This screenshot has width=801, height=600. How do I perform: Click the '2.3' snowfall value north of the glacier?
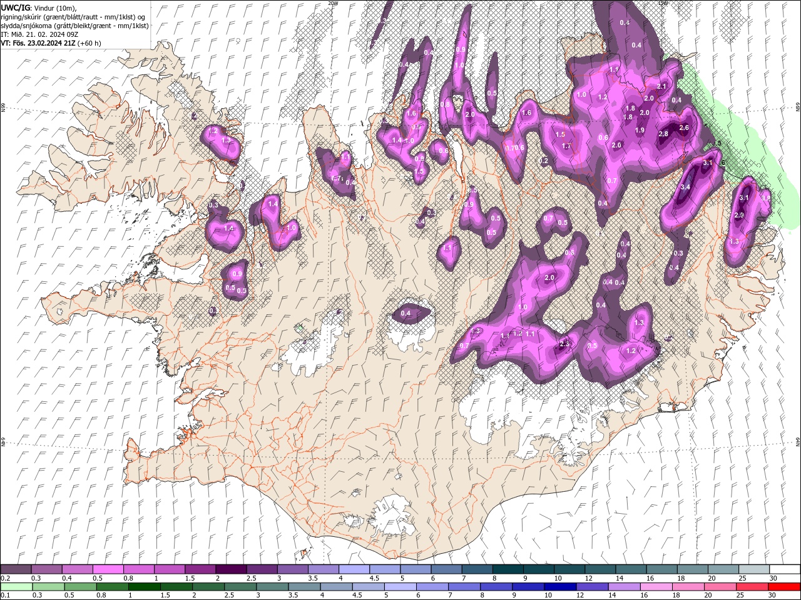(564, 344)
